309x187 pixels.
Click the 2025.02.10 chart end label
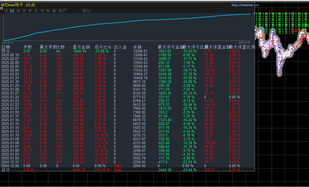pyautogui.click(x=244, y=42)
